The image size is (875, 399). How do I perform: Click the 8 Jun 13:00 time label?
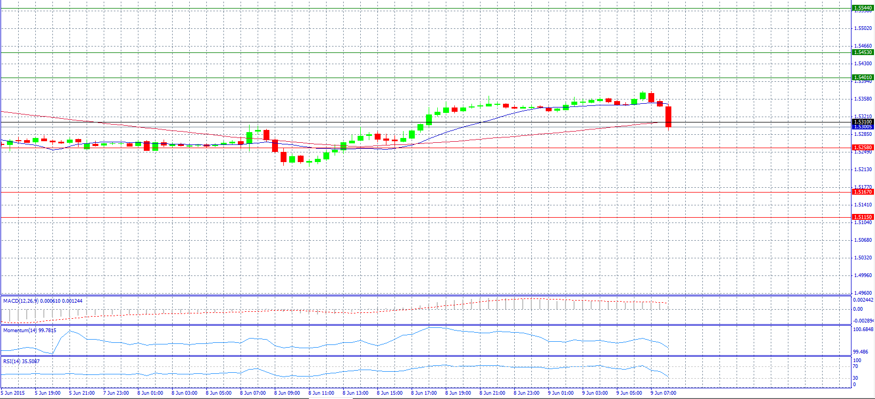click(355, 393)
